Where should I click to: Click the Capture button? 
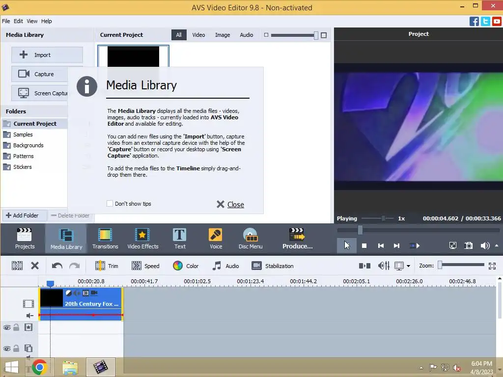pyautogui.click(x=39, y=74)
